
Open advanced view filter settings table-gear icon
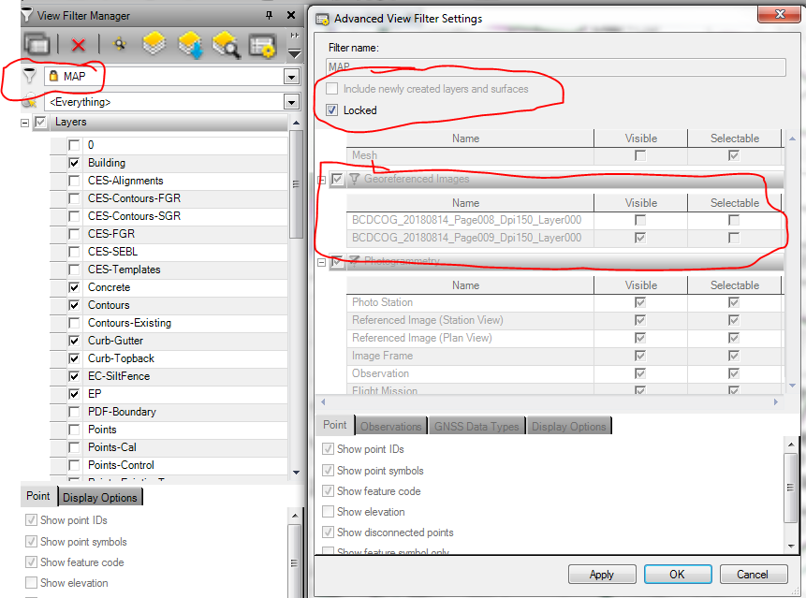262,45
